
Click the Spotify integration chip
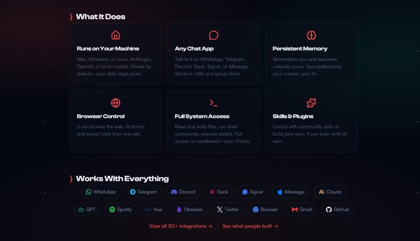[121, 209]
